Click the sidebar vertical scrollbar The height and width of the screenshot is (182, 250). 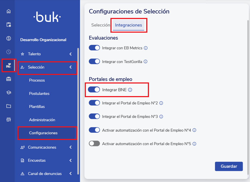78,107
